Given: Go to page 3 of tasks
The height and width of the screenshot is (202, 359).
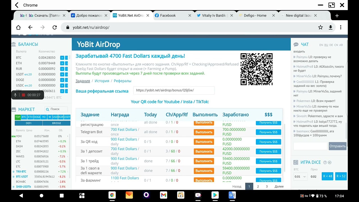Looking at the screenshot, I should pos(267,186).
